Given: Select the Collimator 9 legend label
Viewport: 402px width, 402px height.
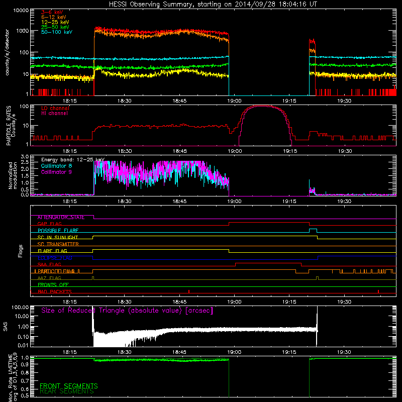Looking at the screenshot, I should coord(56,172).
